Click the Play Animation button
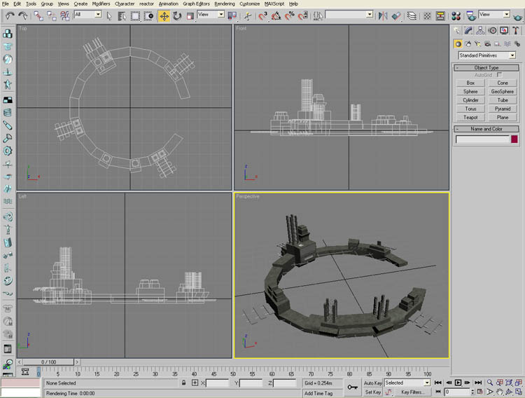 point(458,383)
